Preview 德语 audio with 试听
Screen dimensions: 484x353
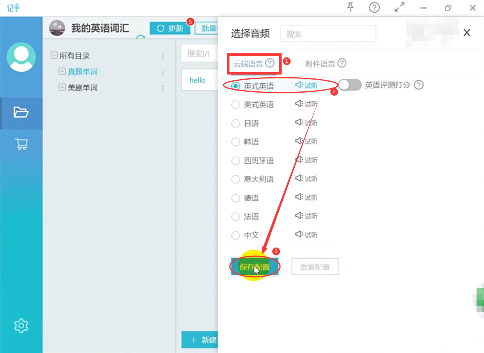pos(306,197)
